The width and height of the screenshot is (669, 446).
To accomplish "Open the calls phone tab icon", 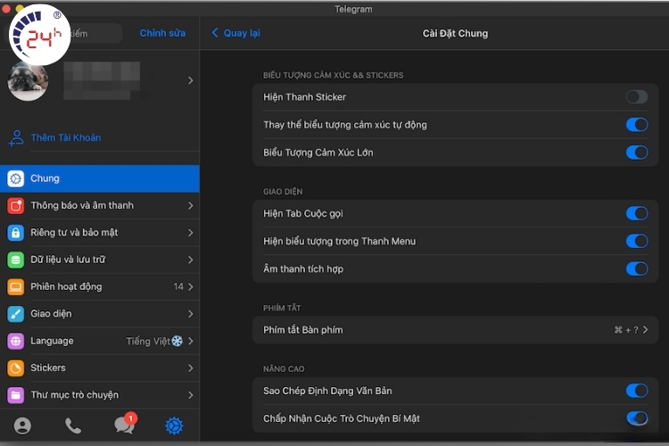I will coord(73,425).
